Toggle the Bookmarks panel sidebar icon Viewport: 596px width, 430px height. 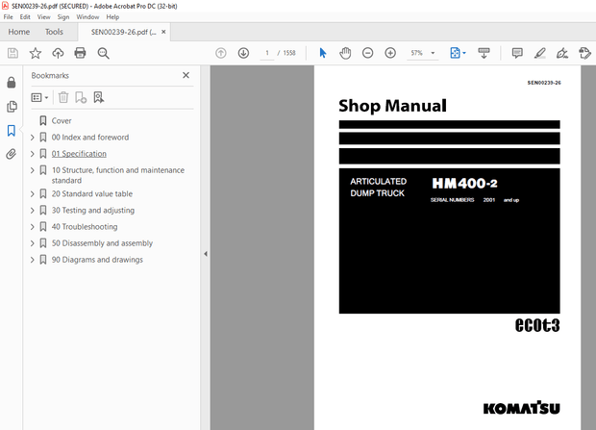[12, 131]
